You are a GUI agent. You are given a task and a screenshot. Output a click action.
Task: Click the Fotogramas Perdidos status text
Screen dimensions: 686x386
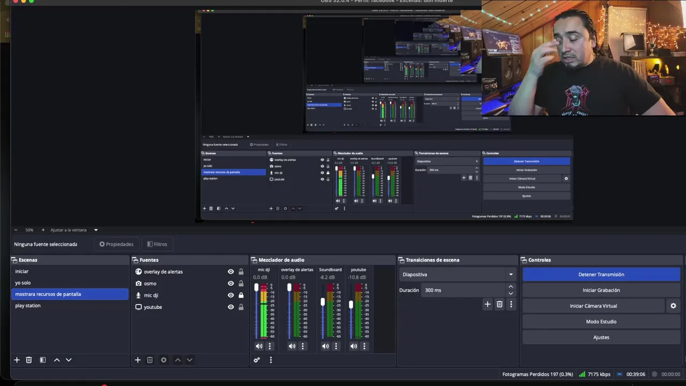(538, 374)
